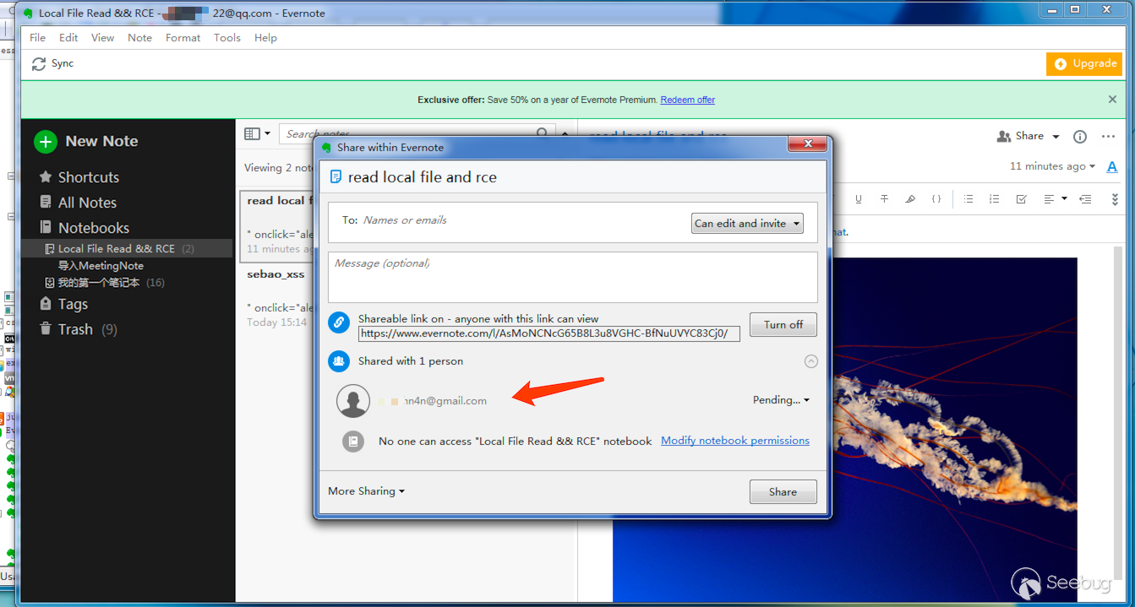Insert a bulleted list
The height and width of the screenshot is (607, 1135).
[x=969, y=199]
